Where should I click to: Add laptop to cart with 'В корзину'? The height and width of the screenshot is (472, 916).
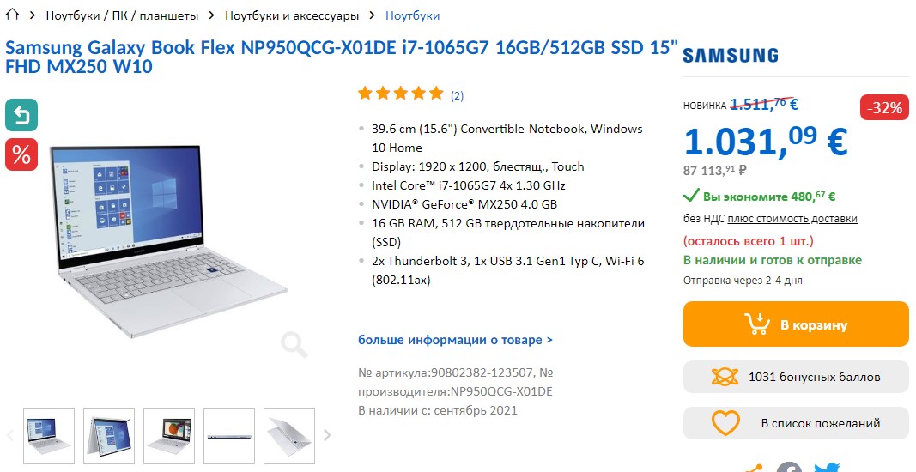796,325
